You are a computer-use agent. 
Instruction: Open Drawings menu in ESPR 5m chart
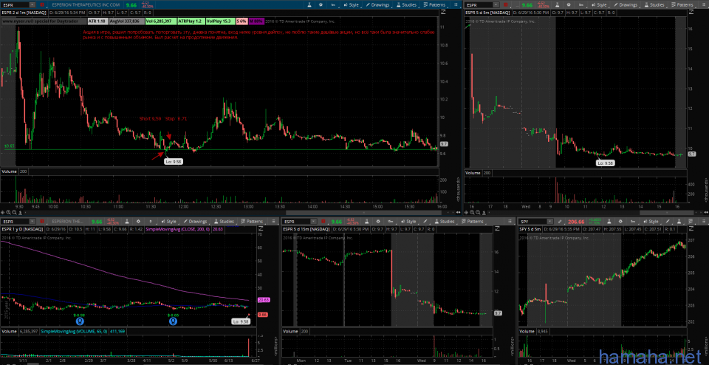(626, 4)
